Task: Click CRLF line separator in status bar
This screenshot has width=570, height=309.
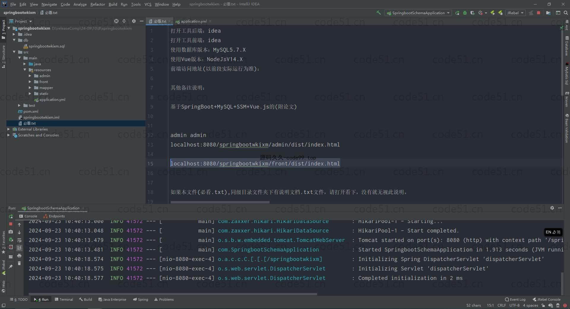Action: coord(502,305)
